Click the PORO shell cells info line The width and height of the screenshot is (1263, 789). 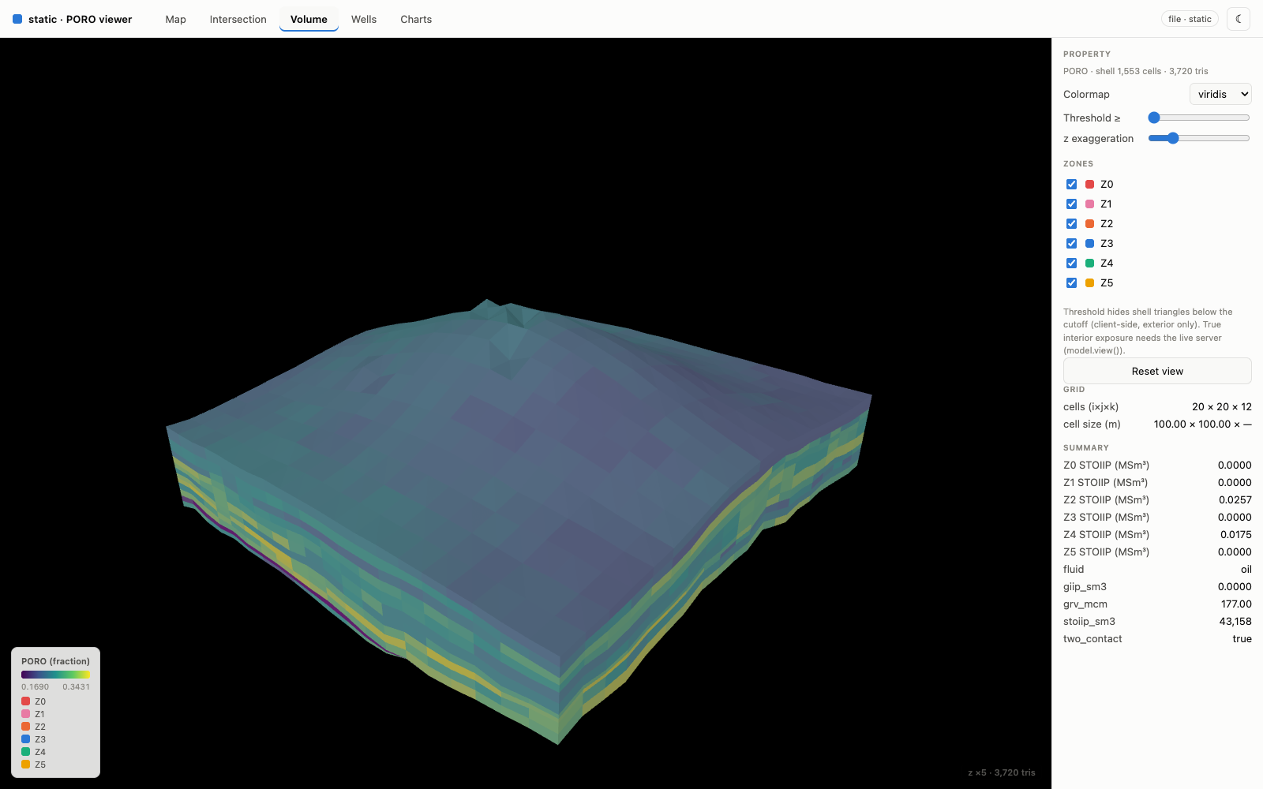click(x=1135, y=71)
